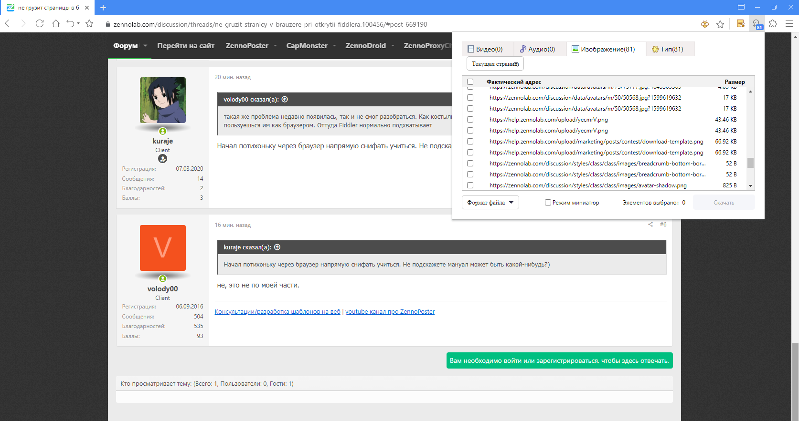The height and width of the screenshot is (421, 799).
Task: Open kuraje's anime avatar image
Action: pyautogui.click(x=162, y=100)
